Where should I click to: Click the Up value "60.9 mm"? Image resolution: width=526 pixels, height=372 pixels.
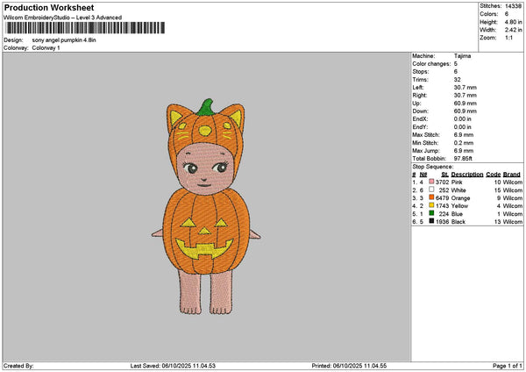tap(465, 104)
